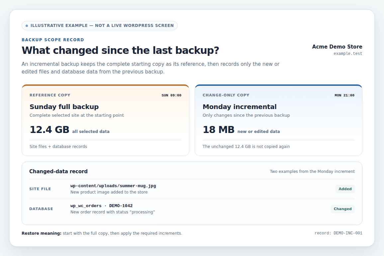Click 'Site files + database records' note
This screenshot has width=384, height=256.
click(58, 146)
